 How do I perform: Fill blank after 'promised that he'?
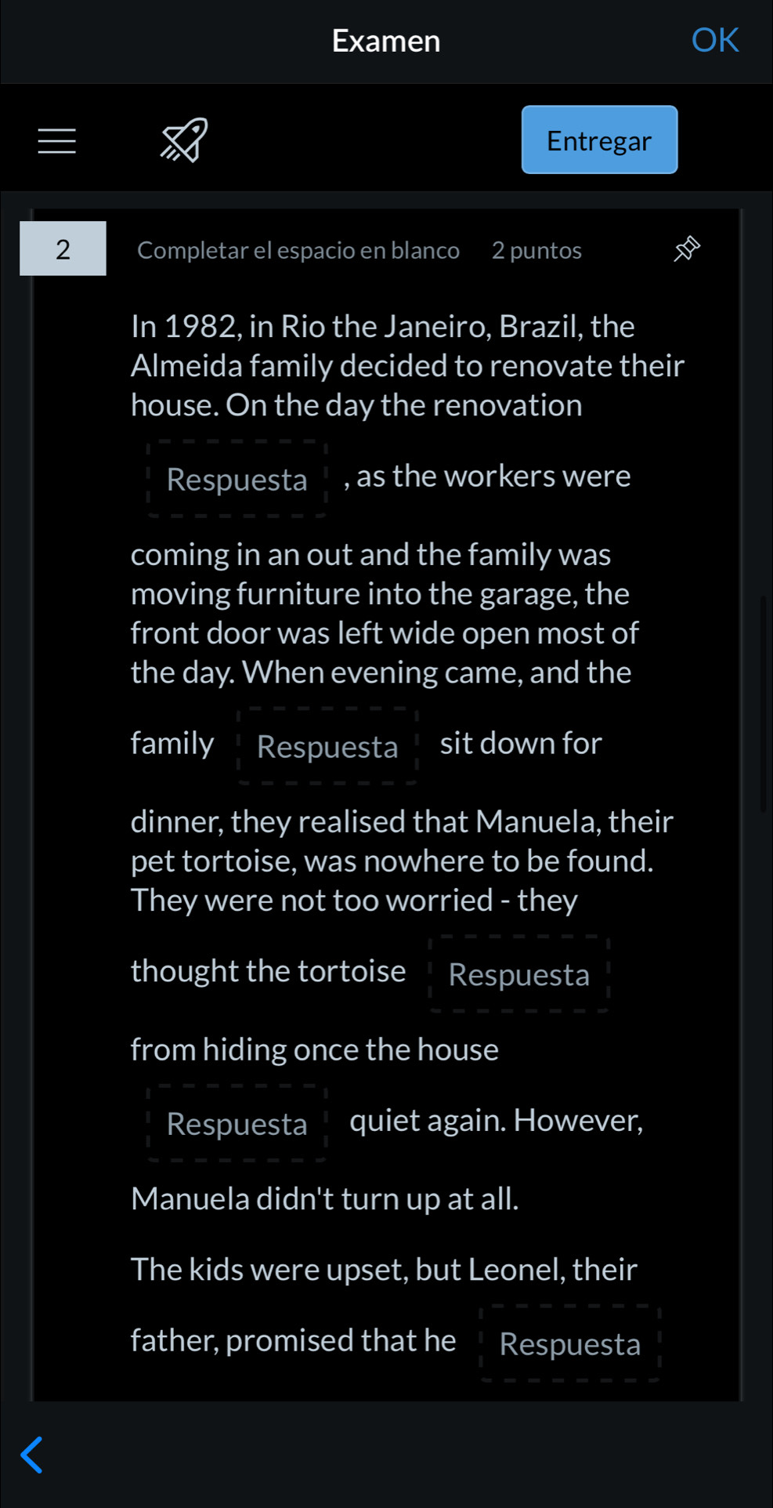point(570,1343)
